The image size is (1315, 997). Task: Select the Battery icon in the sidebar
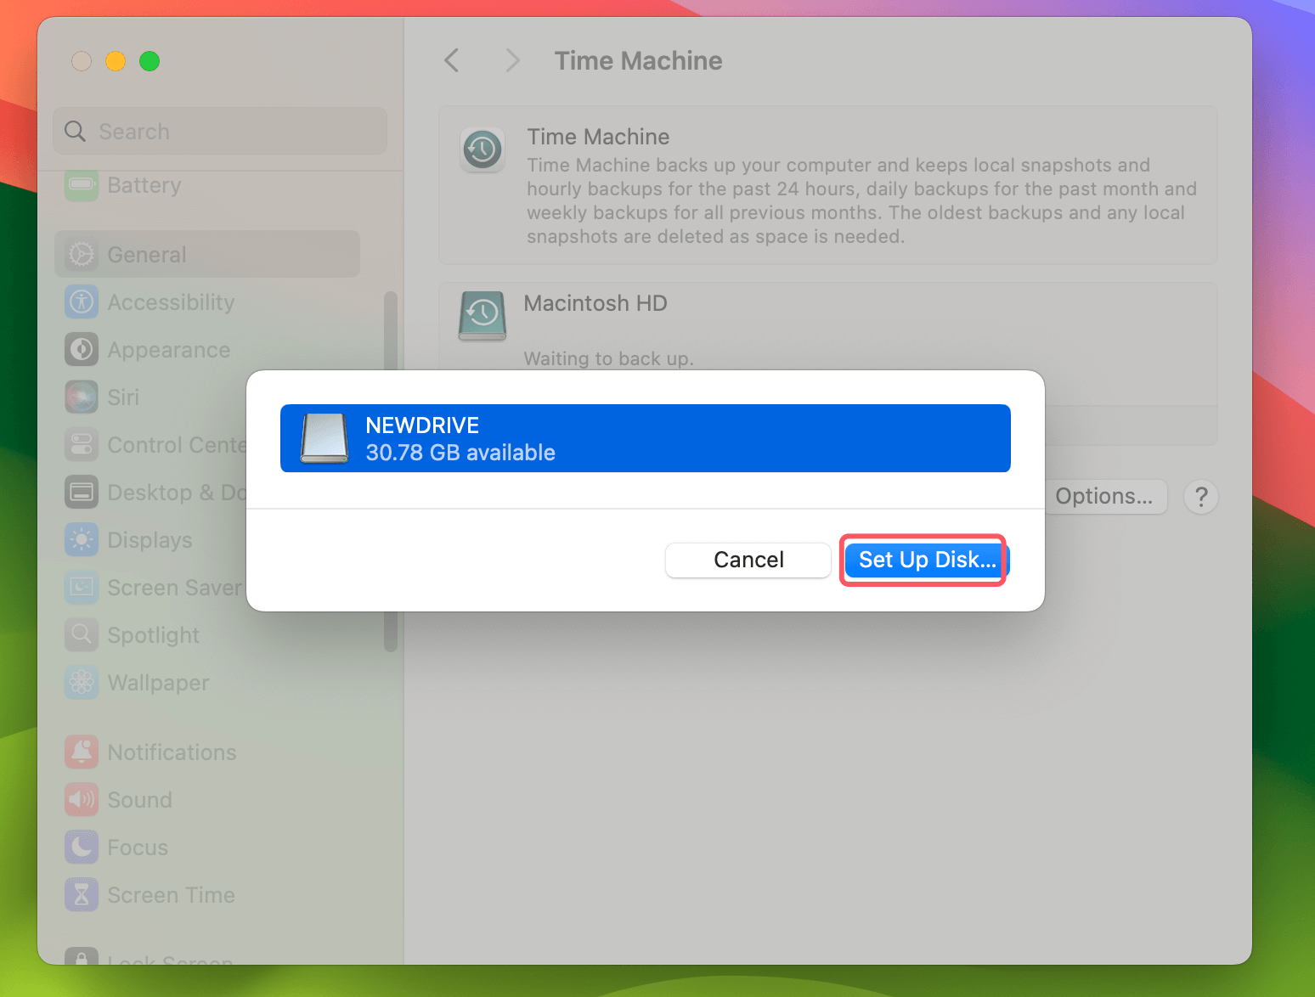click(81, 186)
